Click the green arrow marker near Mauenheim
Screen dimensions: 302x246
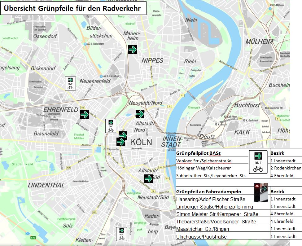tap(133, 49)
